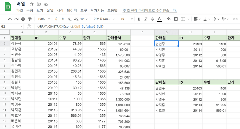
Task: Open the 파일 menu
Action: tap(19, 10)
